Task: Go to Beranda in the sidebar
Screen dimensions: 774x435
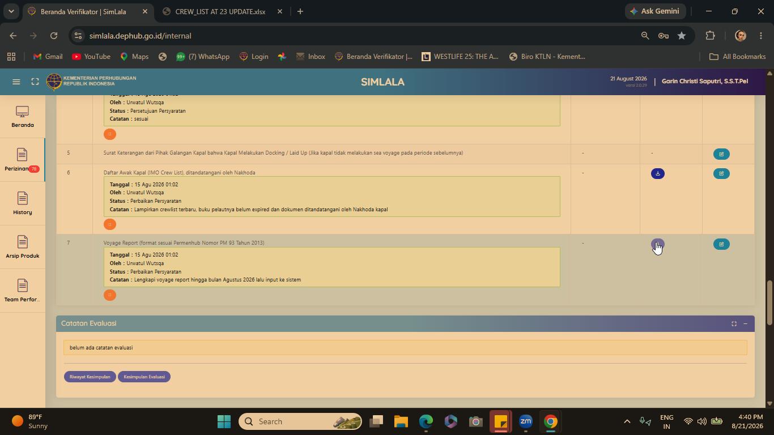Action: (22, 117)
